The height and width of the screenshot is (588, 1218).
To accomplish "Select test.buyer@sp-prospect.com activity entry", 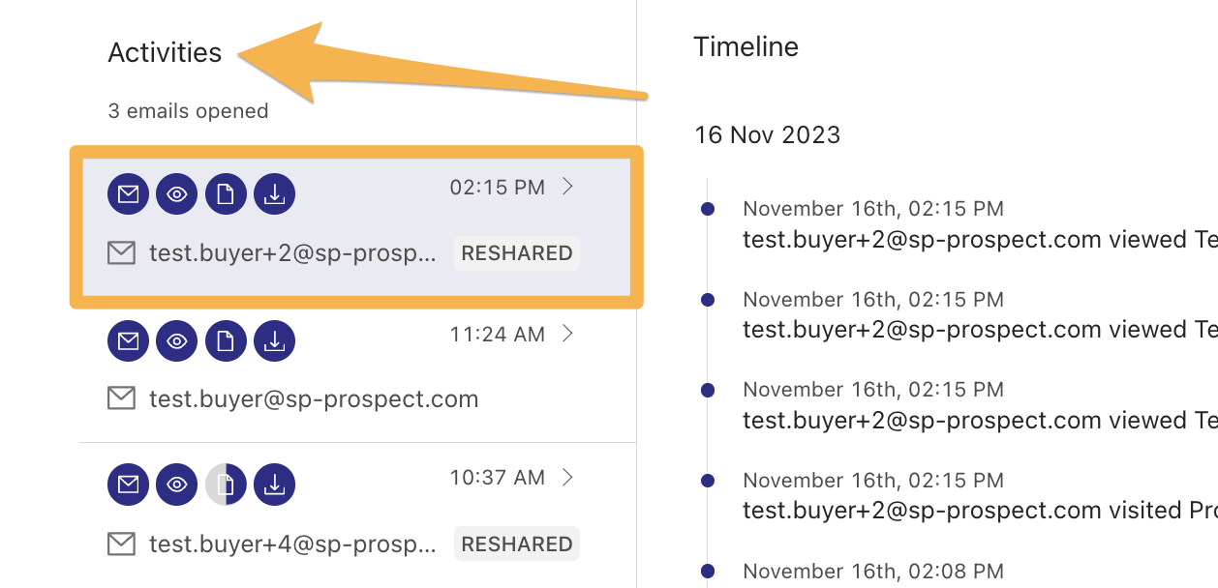I will [357, 370].
